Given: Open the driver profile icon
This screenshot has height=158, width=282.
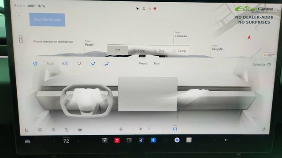Looking at the screenshot, I should pos(144,8).
